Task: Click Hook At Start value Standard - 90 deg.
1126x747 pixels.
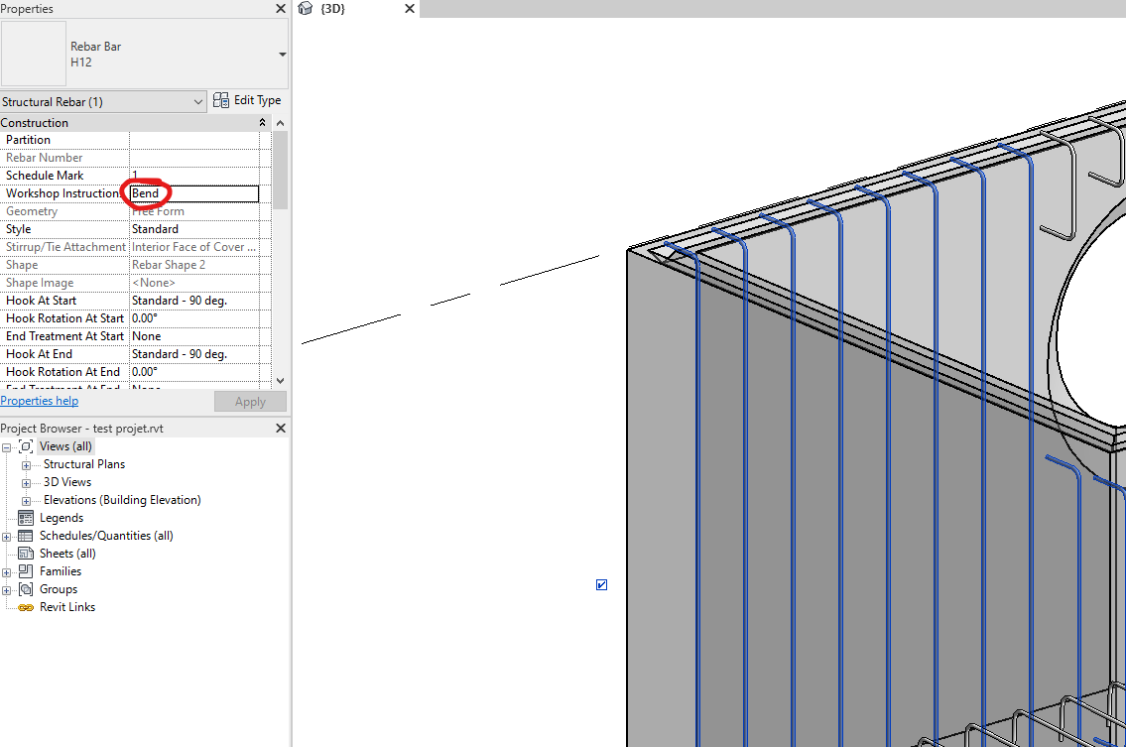Action: pos(193,301)
